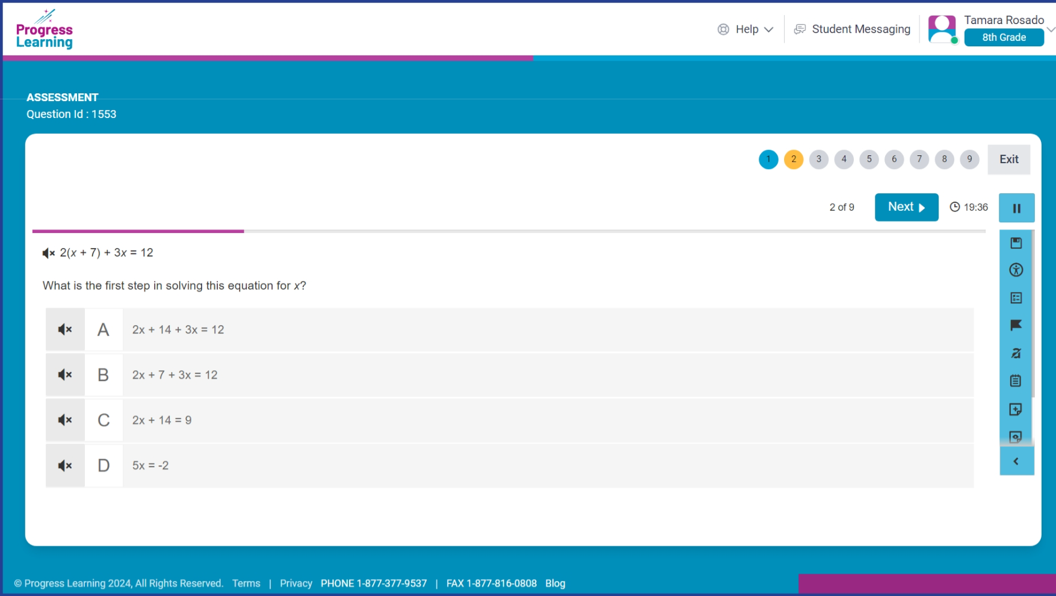
Task: Click the save icon in side toolbar
Action: click(1016, 243)
